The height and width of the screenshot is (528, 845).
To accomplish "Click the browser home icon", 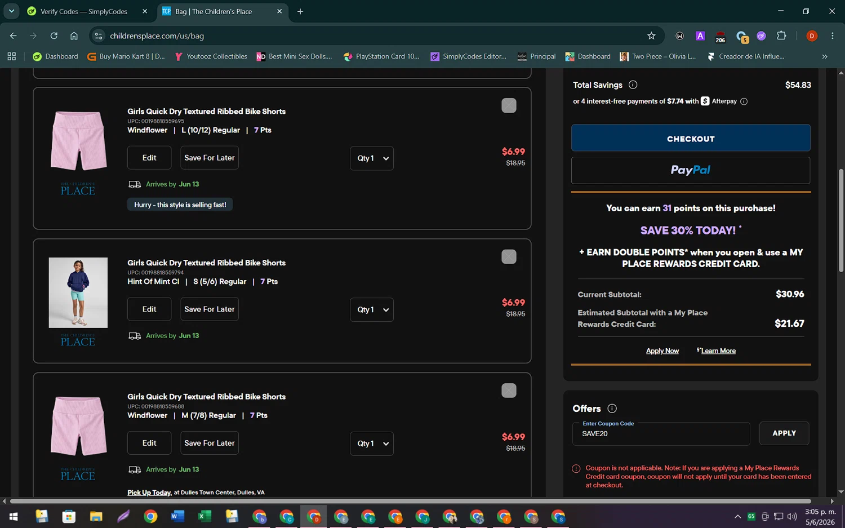I will [x=74, y=36].
